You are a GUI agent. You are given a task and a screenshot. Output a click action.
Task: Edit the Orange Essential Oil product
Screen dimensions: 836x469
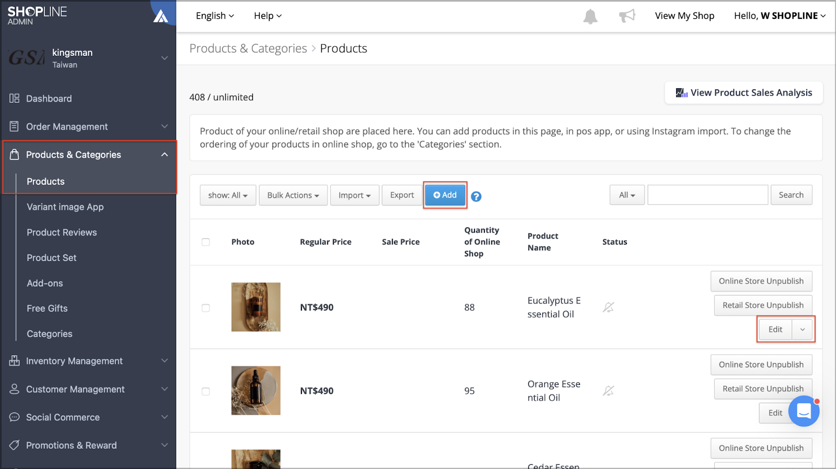click(x=775, y=413)
